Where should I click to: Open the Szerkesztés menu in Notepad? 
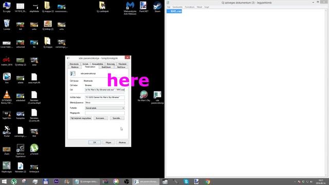[177, 7]
